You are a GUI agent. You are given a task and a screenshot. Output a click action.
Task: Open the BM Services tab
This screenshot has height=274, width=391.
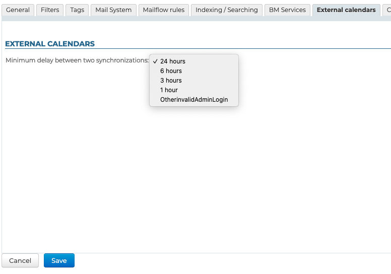coord(287,10)
